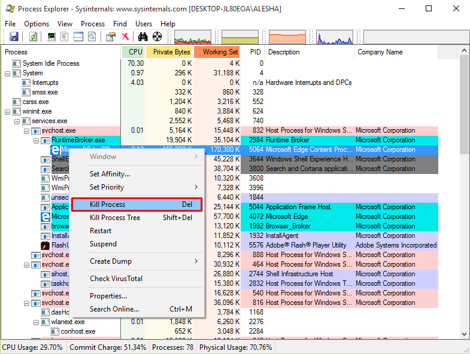
Task: Toggle the Show Lower Pane toolbar icon
Action: click(x=78, y=36)
